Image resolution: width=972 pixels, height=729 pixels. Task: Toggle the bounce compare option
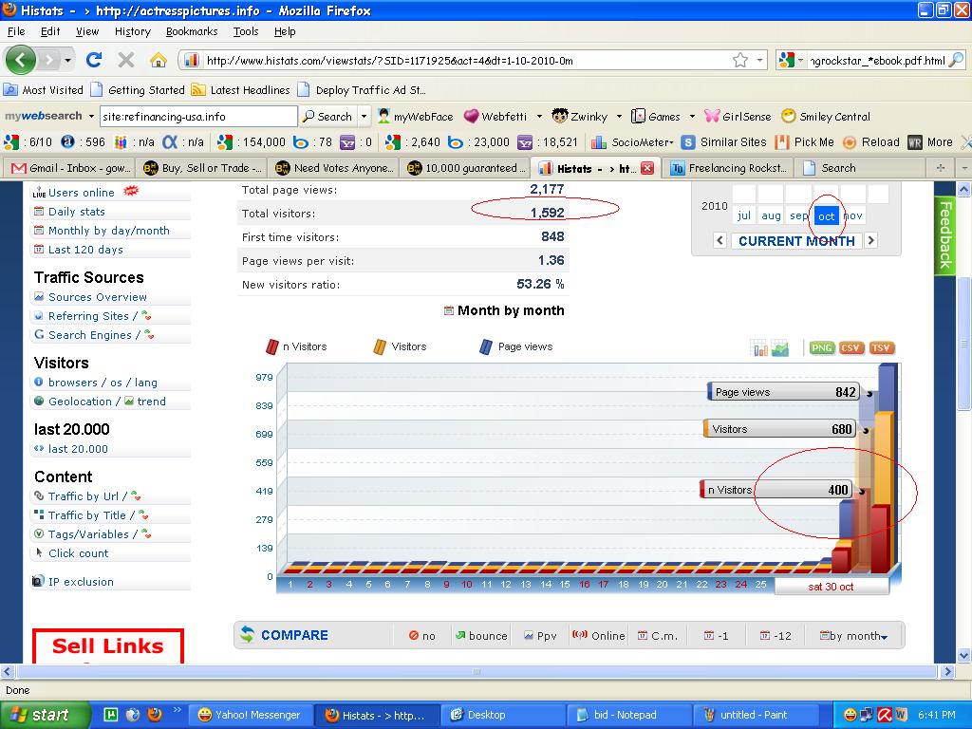pos(481,635)
